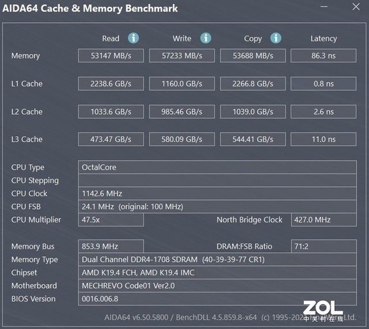The image size is (369, 329).
Task: Click the Motherboard MECHREVO Code01 field
Action: tap(217, 285)
